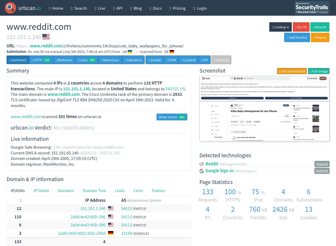
Task: Select the Summary tab
Action: 18,60
